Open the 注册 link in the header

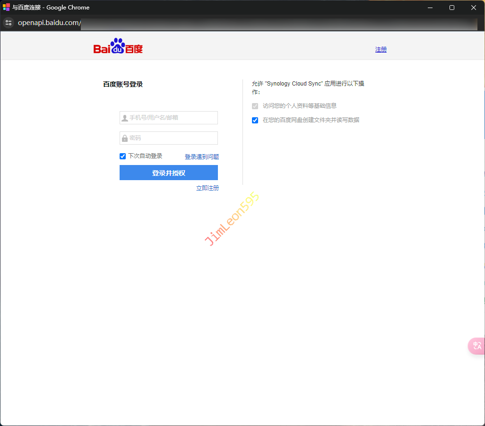pos(381,50)
